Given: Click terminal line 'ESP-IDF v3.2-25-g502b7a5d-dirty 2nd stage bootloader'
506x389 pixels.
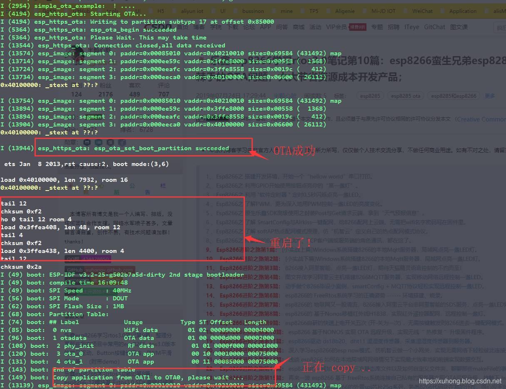Looking at the screenshot, I should (x=122, y=275).
